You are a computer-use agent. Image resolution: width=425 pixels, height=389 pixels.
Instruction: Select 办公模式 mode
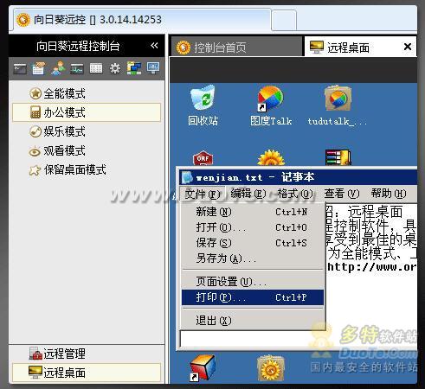pyautogui.click(x=86, y=112)
